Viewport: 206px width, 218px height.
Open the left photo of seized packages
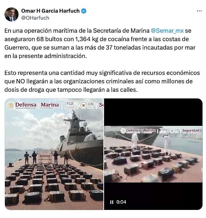(54, 154)
